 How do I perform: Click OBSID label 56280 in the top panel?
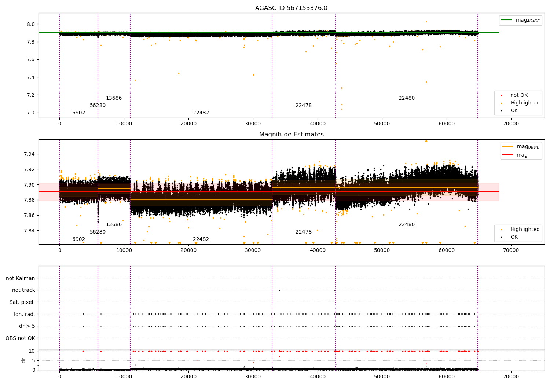point(98,106)
